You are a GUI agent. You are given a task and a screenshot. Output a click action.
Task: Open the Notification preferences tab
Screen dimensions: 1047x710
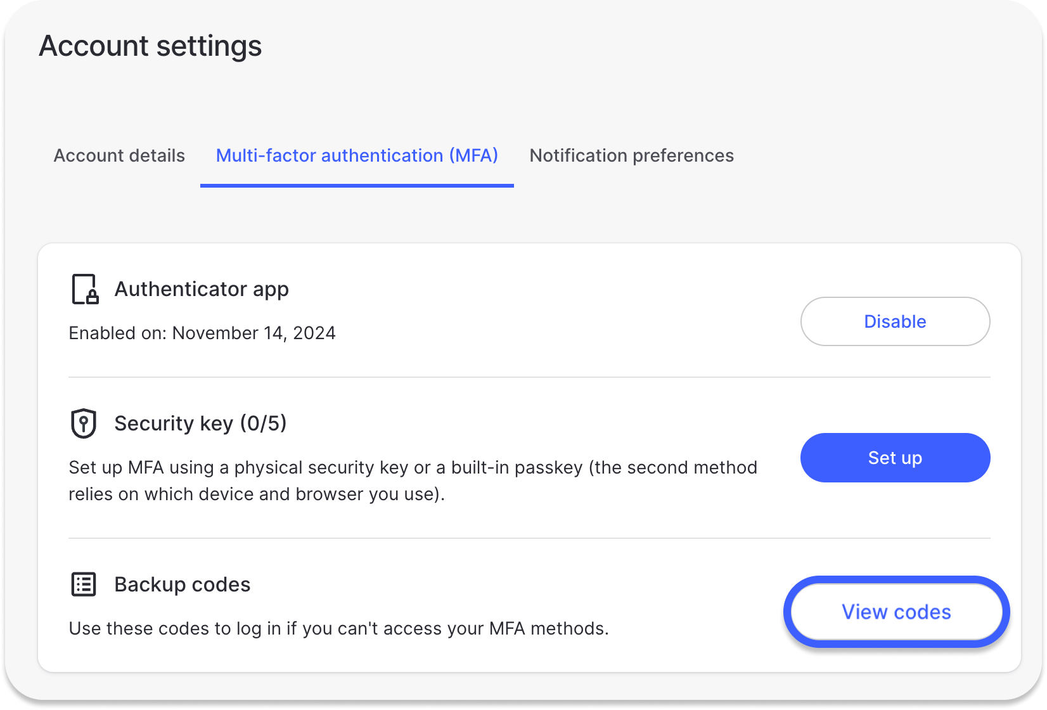click(x=631, y=156)
